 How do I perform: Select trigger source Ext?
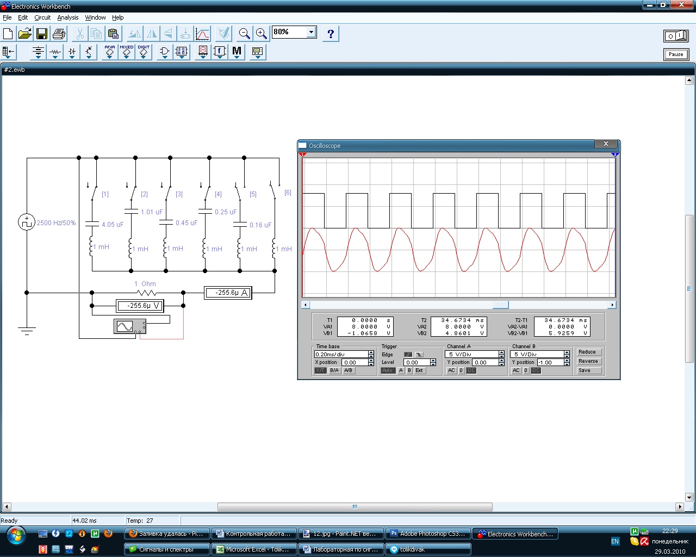(x=419, y=370)
